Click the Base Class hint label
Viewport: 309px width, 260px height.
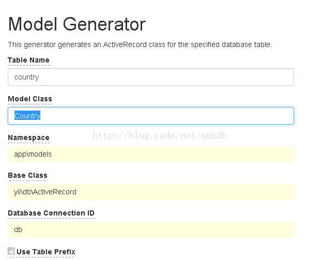pyautogui.click(x=27, y=175)
